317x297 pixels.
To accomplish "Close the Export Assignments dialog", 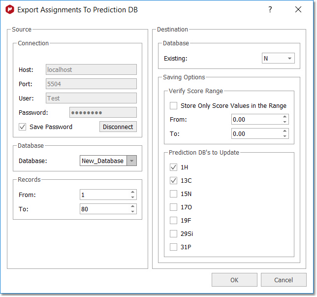I will pyautogui.click(x=298, y=9).
